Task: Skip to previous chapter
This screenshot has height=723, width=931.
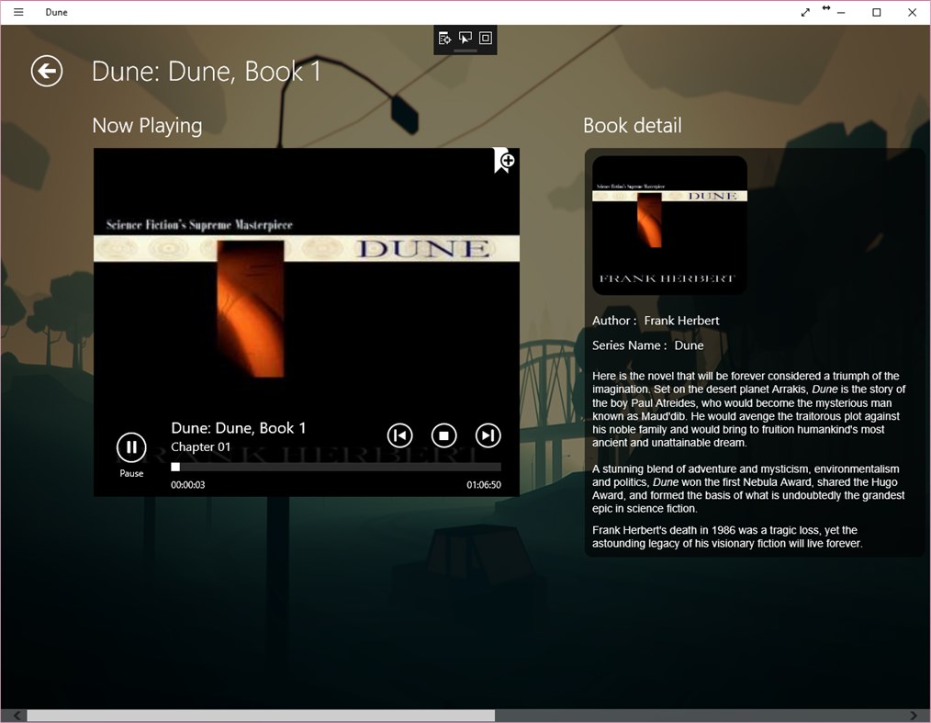Action: [399, 435]
